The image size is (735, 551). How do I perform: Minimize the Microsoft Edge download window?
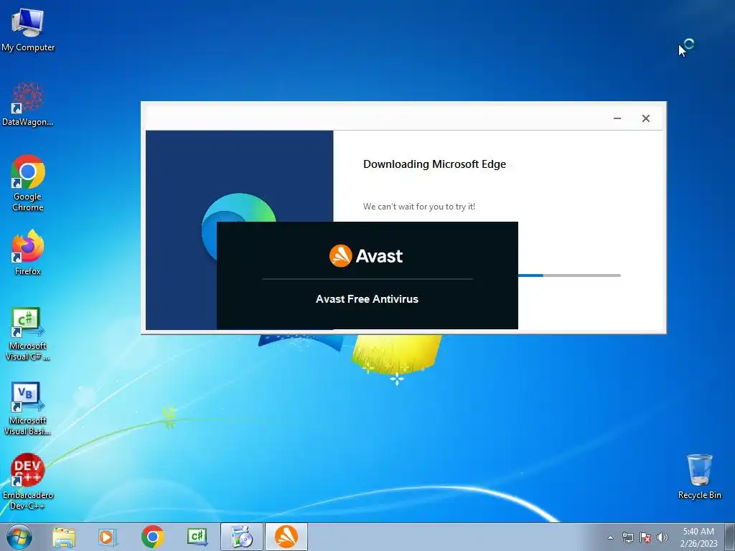coord(617,118)
